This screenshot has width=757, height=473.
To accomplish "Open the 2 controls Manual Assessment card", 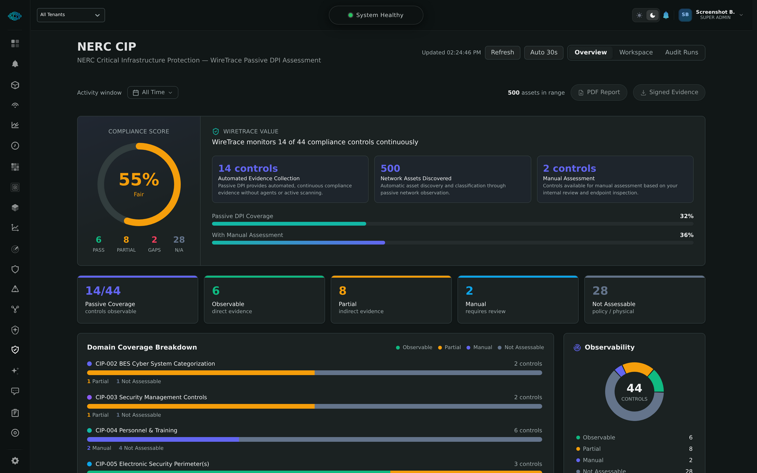I will 615,179.
